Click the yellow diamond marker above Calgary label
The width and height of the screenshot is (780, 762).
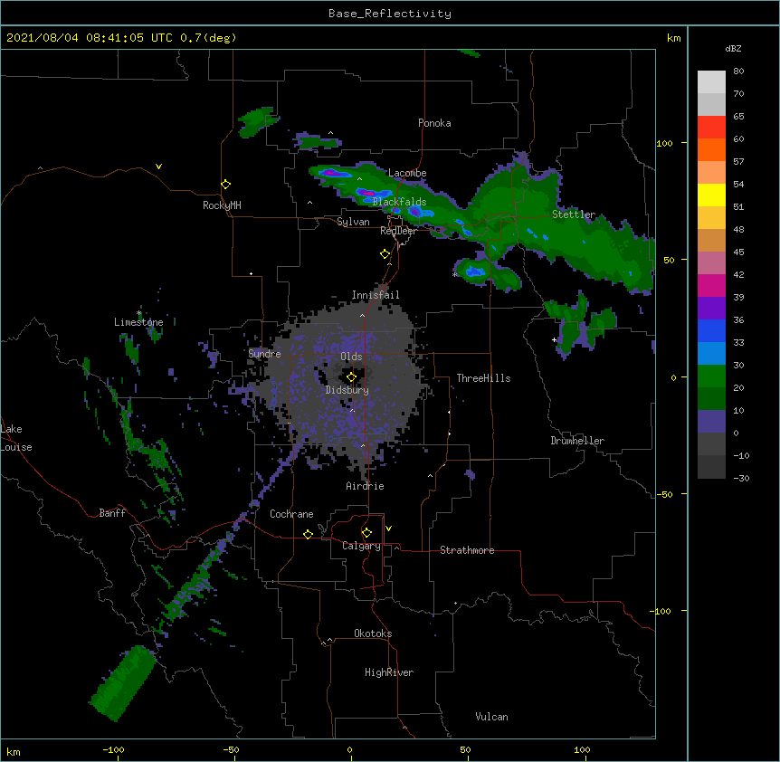coord(366,533)
